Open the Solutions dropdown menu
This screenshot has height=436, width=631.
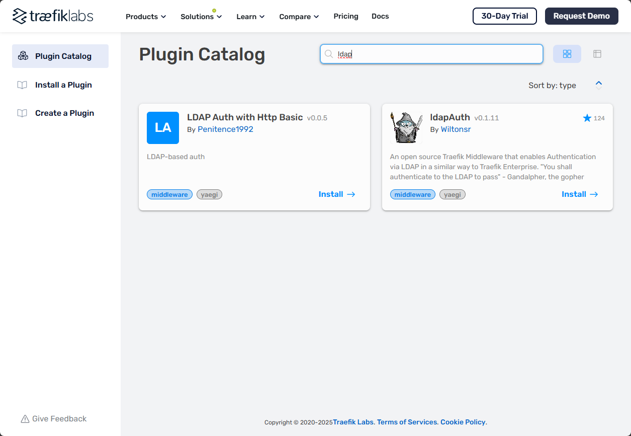click(x=201, y=17)
